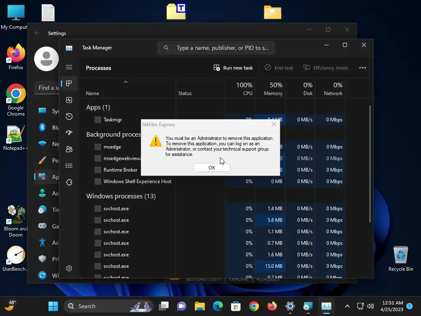Image resolution: width=421 pixels, height=316 pixels.
Task: Focus the Task Manager search box
Action: (x=216, y=48)
